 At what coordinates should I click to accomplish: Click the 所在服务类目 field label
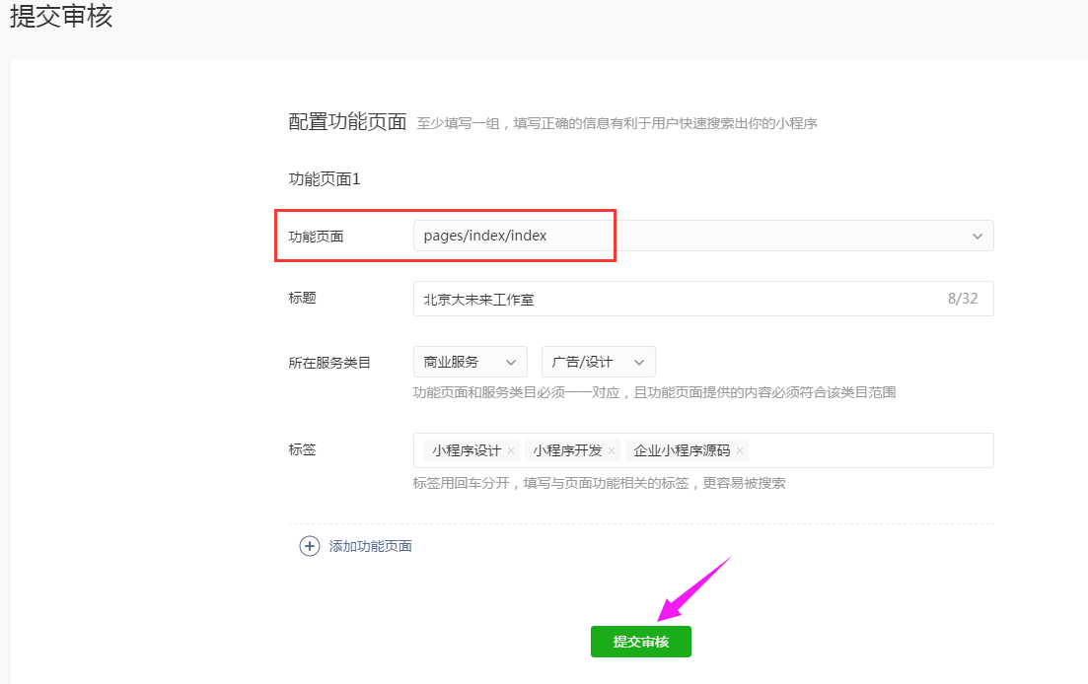(329, 363)
